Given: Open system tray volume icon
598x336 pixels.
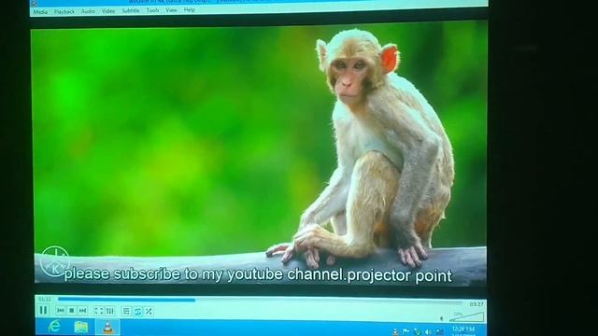Looking at the screenshot, I should pyautogui.click(x=428, y=332).
